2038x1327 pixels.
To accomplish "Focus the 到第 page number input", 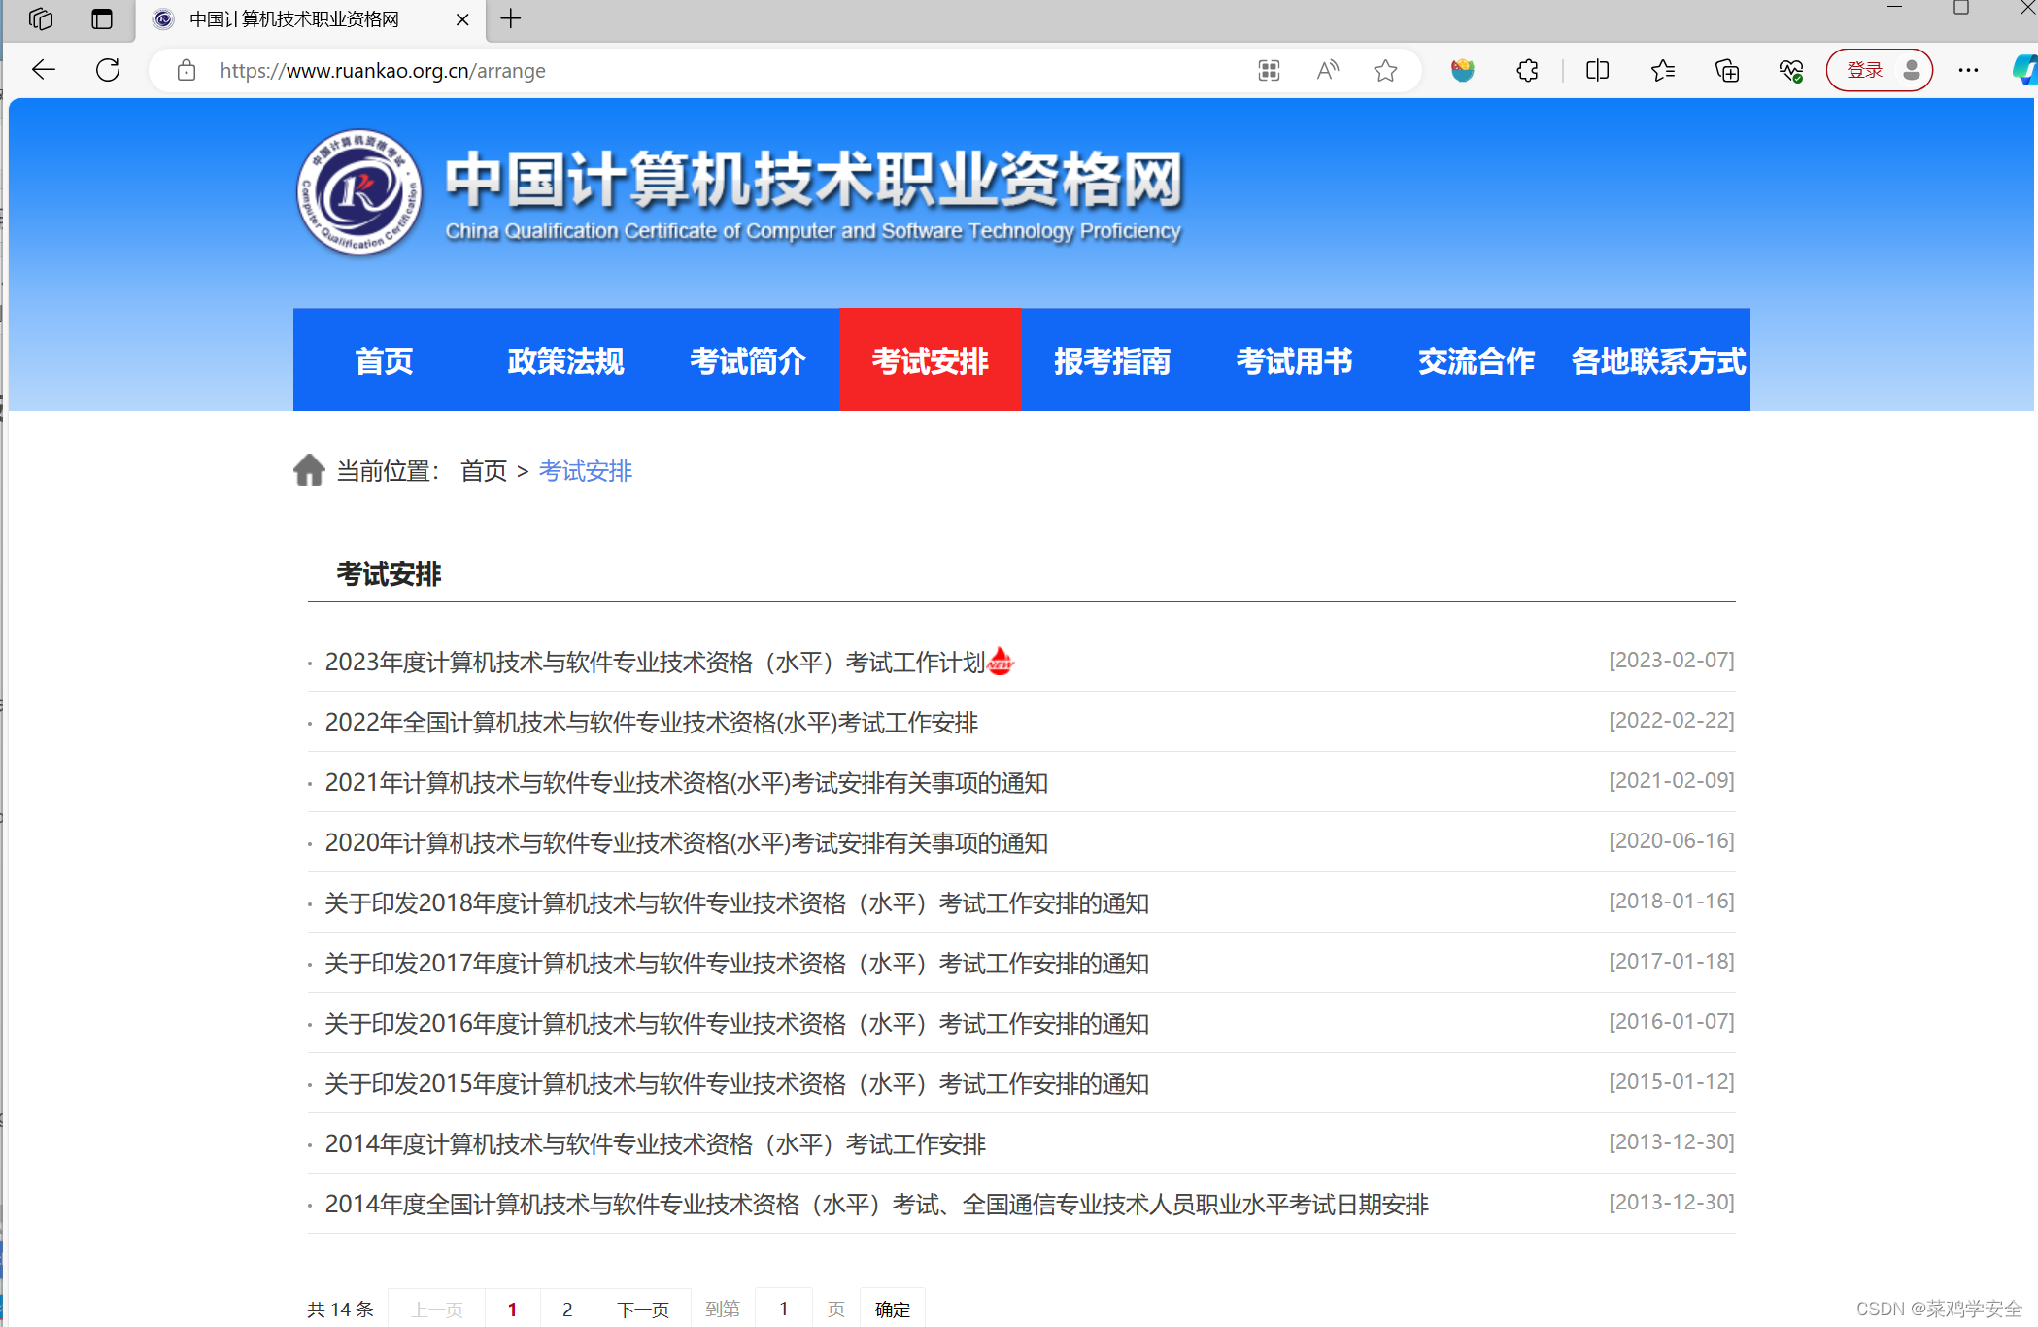I will [x=783, y=1309].
